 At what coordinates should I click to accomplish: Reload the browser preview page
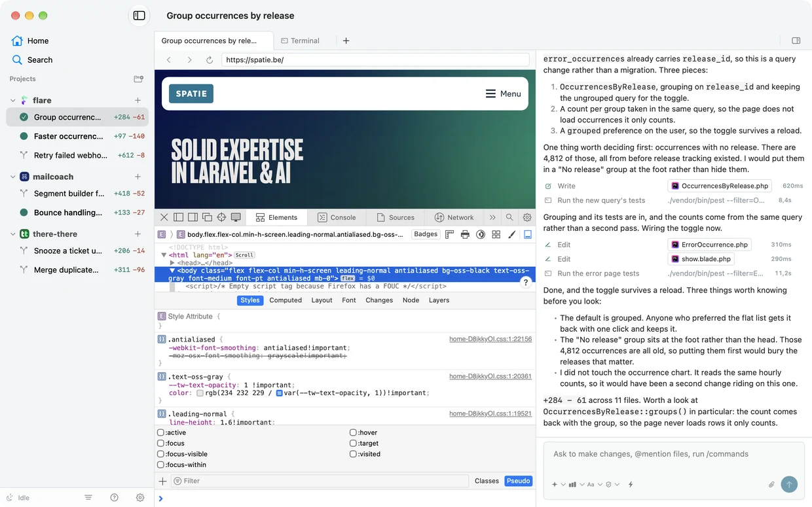click(x=210, y=60)
